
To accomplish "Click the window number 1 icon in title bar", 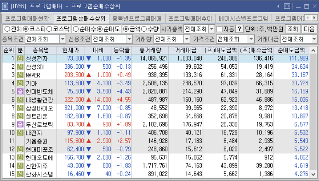I will (5, 7).
